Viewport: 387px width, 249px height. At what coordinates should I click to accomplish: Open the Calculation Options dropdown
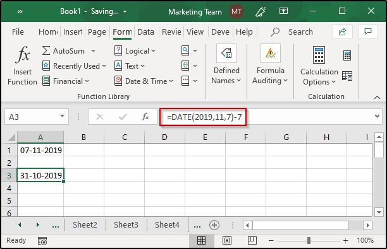click(x=319, y=66)
